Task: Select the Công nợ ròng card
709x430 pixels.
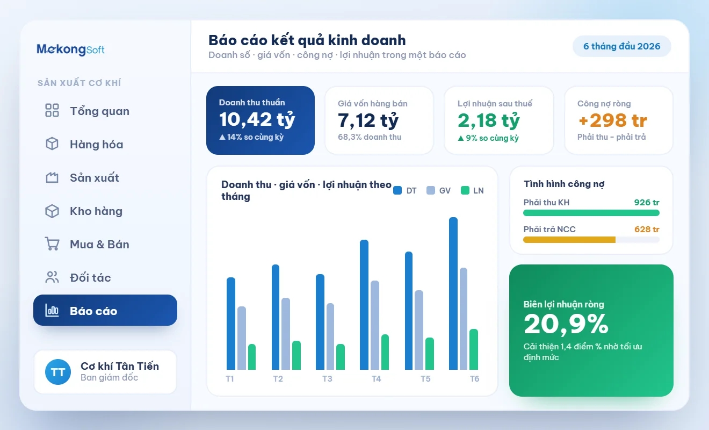Action: pos(619,120)
